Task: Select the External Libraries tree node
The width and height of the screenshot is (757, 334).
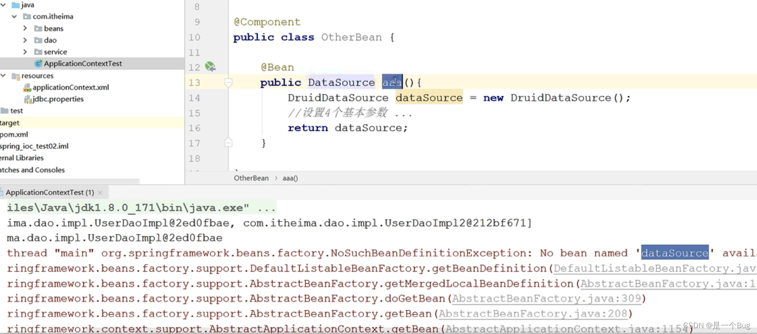Action: (x=22, y=158)
